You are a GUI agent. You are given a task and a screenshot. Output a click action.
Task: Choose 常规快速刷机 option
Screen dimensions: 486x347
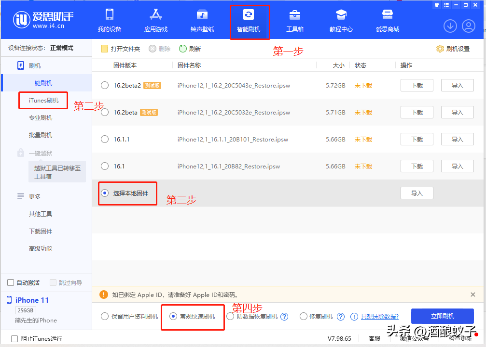173,316
